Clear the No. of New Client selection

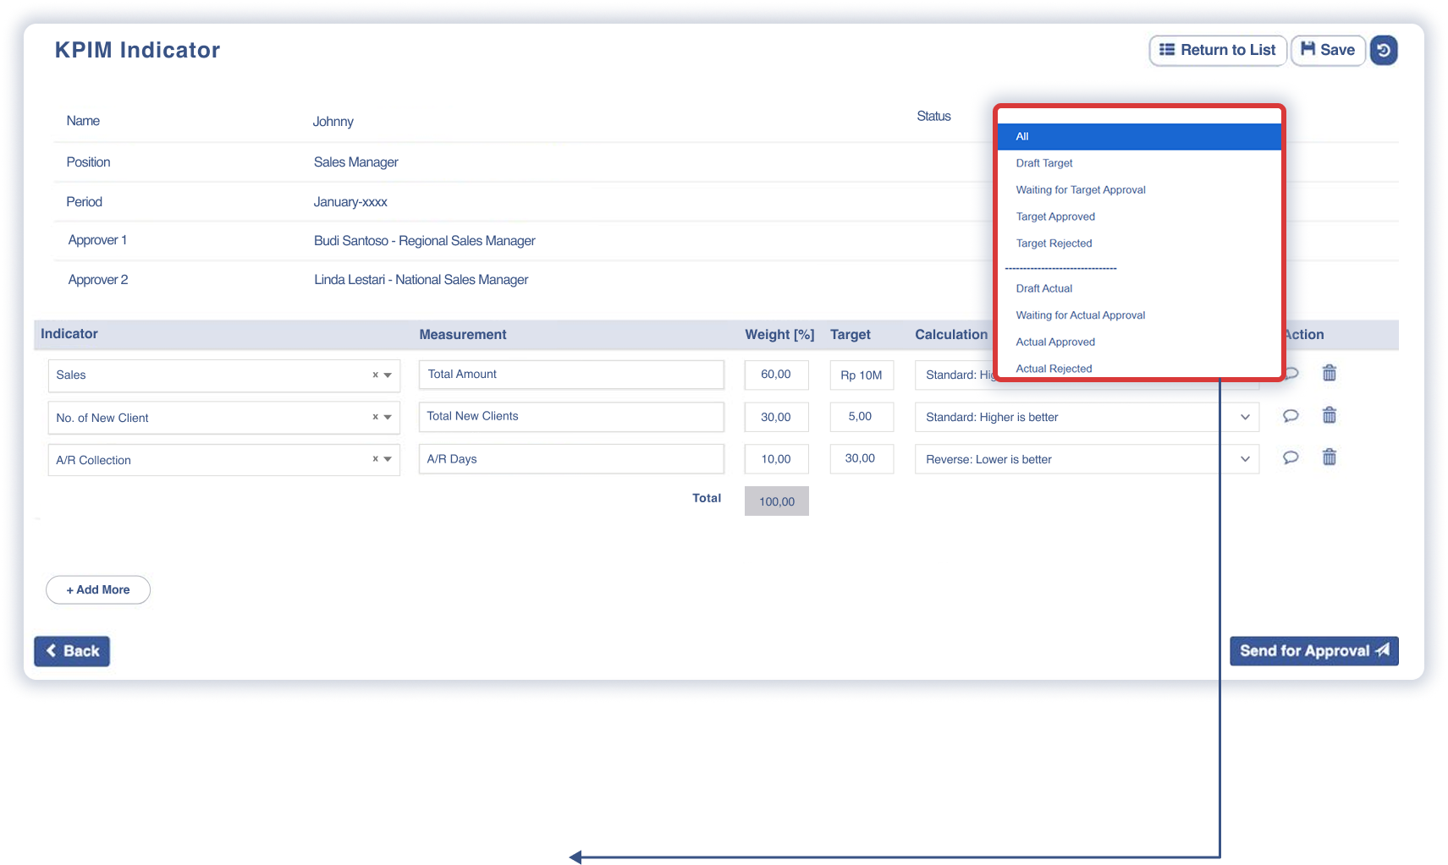(x=375, y=417)
